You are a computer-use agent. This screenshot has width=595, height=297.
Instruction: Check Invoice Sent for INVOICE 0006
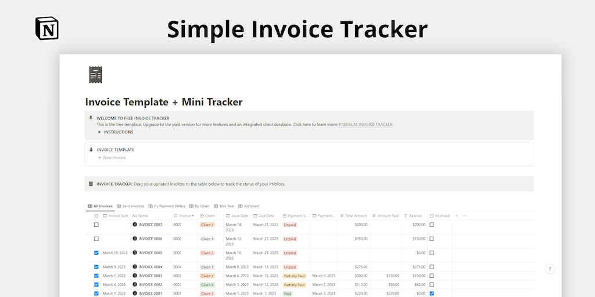coord(96,238)
